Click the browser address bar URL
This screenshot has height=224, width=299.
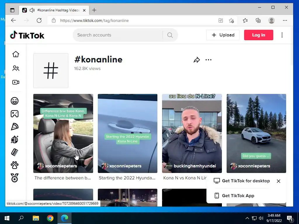(x=94, y=21)
